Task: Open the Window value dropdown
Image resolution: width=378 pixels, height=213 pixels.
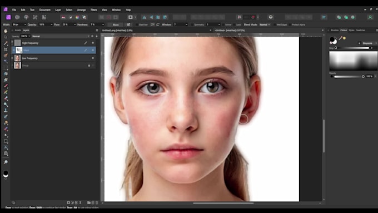Action: 186,24
